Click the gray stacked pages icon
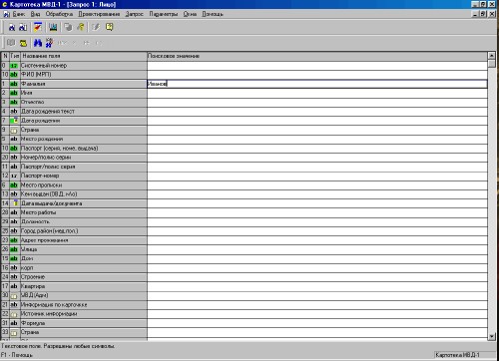The height and width of the screenshot is (361, 499). [x=68, y=27]
